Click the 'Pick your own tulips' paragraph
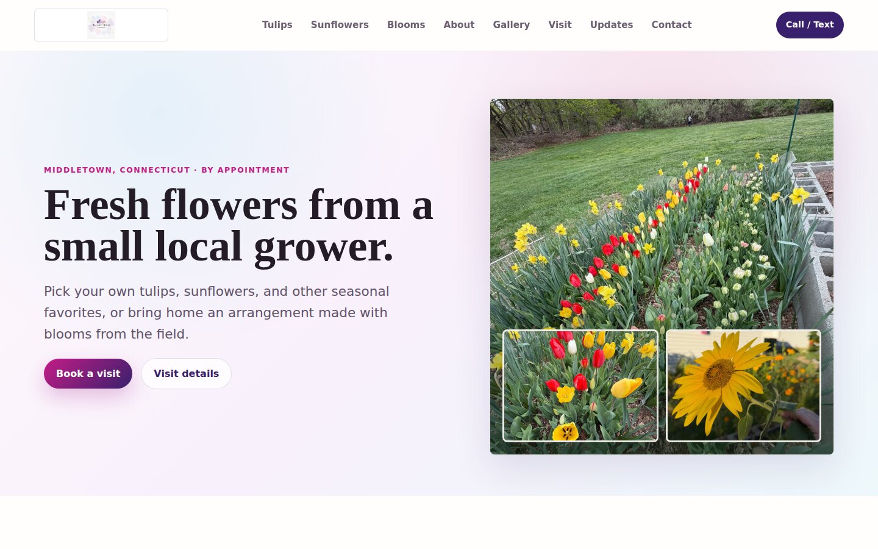This screenshot has width=878, height=549. point(217,312)
